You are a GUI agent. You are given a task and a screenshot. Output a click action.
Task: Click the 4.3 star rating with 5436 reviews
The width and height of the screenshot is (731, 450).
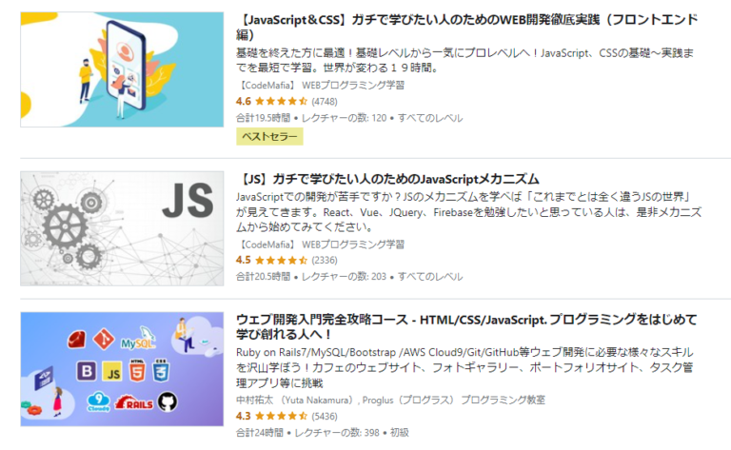pos(286,416)
